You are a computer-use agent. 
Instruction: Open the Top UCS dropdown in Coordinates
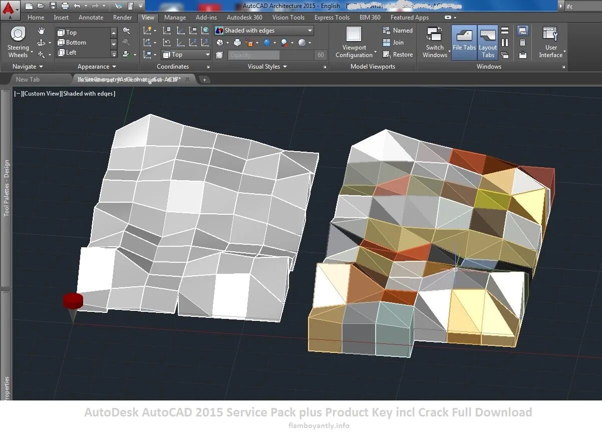[x=187, y=55]
